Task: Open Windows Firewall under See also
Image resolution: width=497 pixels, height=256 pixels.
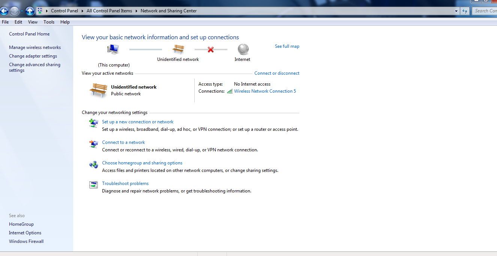Action: 26,241
